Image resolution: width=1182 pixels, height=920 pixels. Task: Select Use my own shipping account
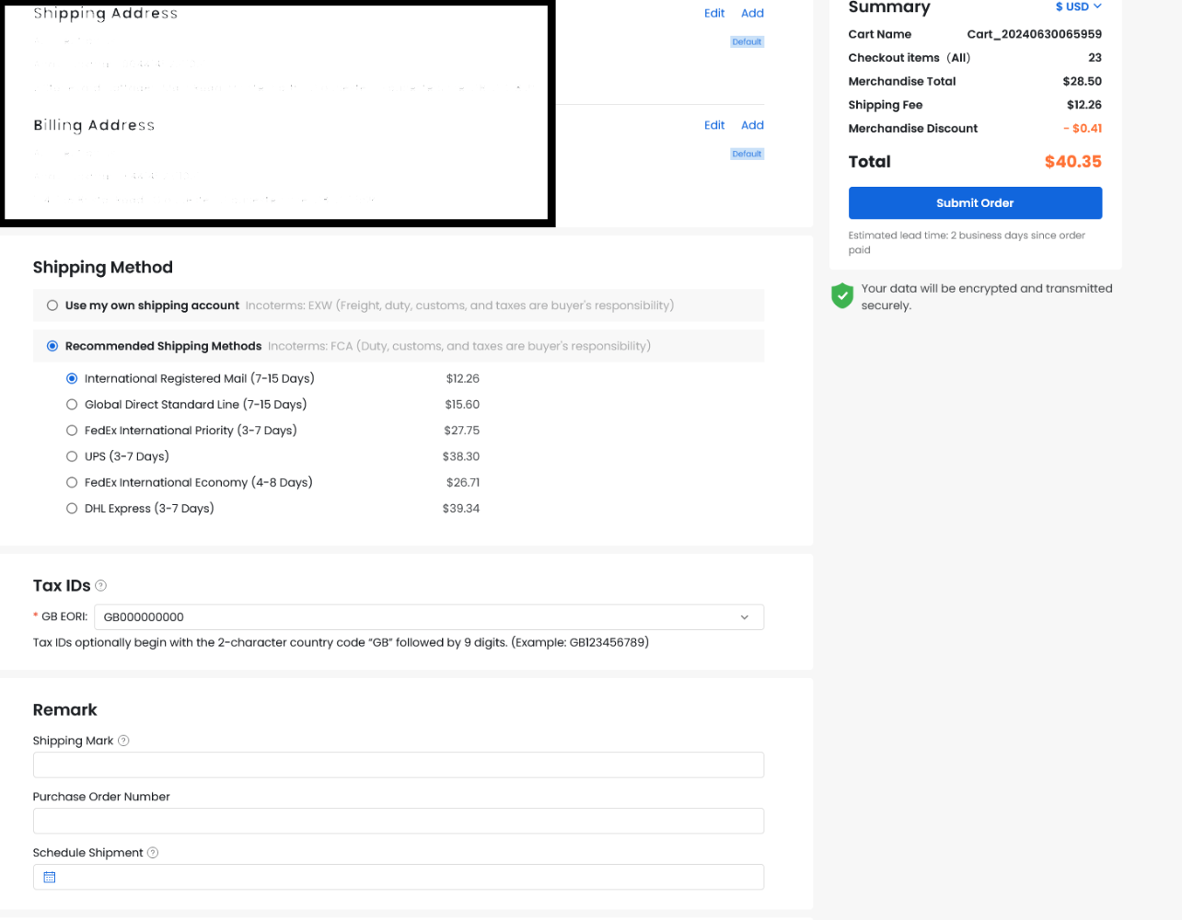(x=52, y=305)
